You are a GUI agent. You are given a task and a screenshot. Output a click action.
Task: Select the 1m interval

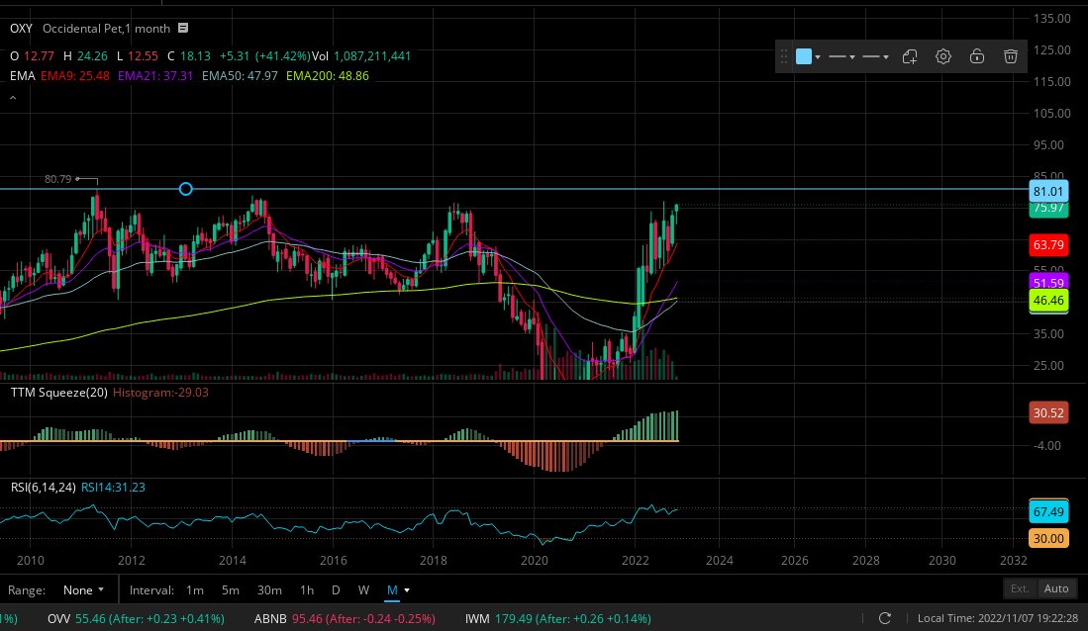pyautogui.click(x=195, y=590)
